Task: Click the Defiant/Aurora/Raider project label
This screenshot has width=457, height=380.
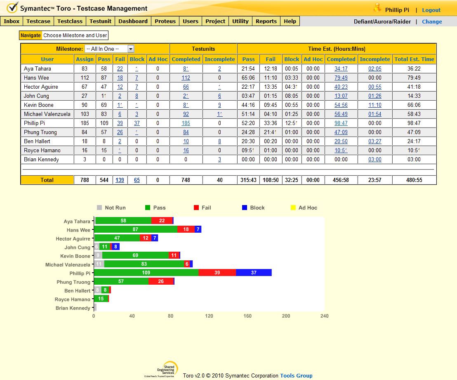Action: coord(382,21)
